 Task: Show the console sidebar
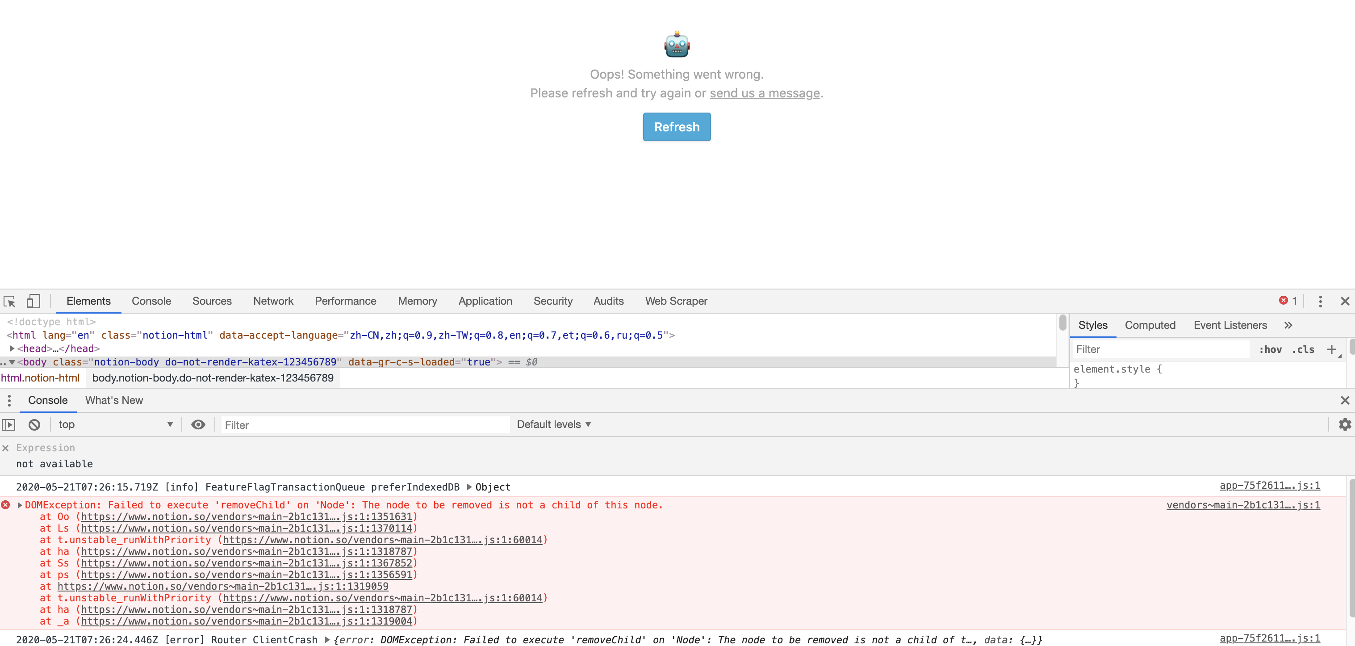(x=8, y=424)
